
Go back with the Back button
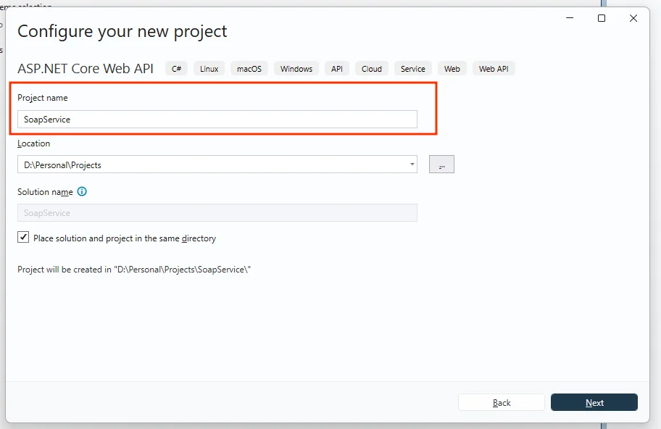501,402
